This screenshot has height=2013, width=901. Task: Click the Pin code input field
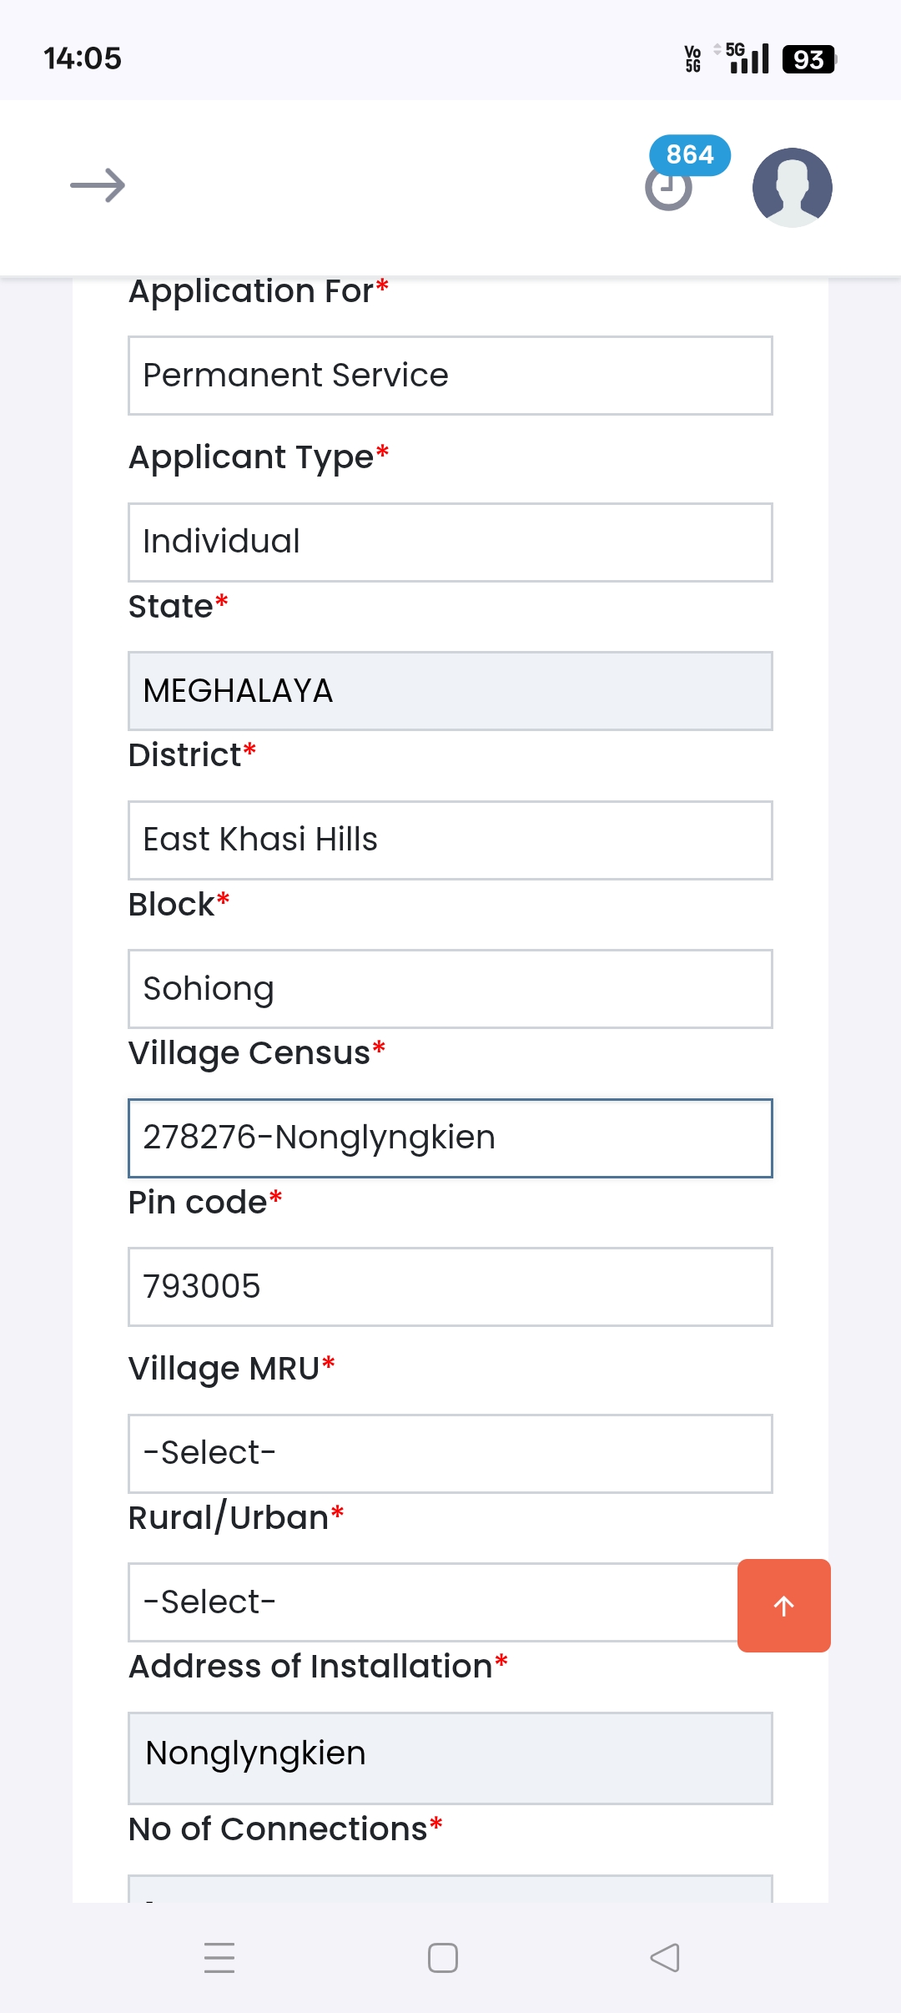pyautogui.click(x=450, y=1286)
